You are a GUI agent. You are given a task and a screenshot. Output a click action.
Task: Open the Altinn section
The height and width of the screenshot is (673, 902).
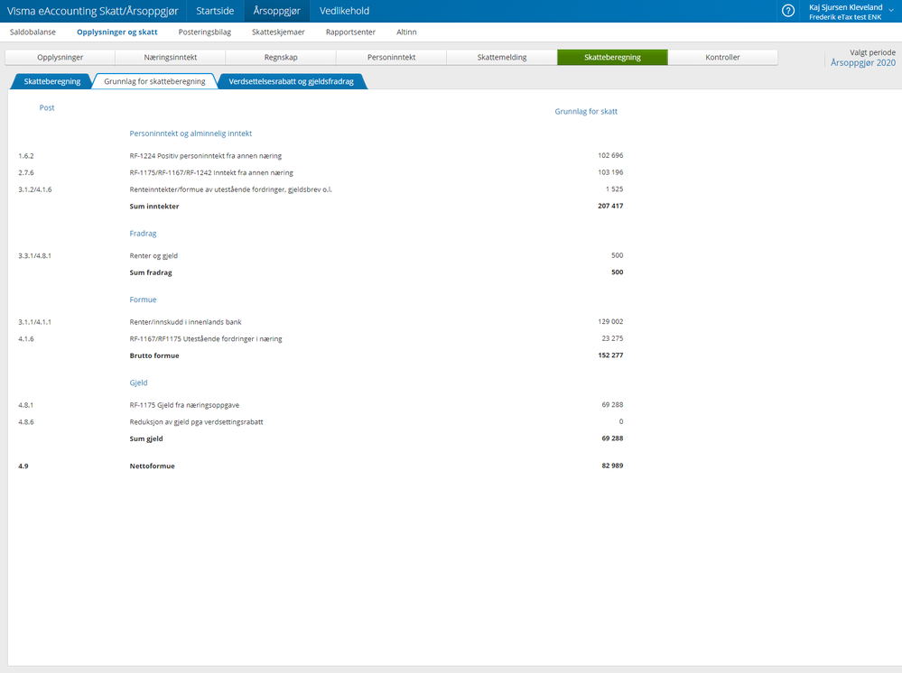[406, 32]
